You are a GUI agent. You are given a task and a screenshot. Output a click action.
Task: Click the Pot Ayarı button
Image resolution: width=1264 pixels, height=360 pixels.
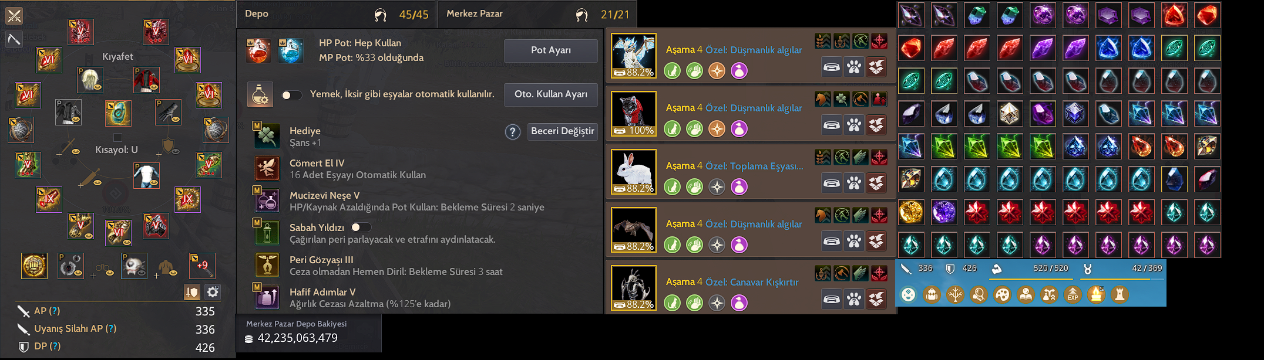click(551, 50)
